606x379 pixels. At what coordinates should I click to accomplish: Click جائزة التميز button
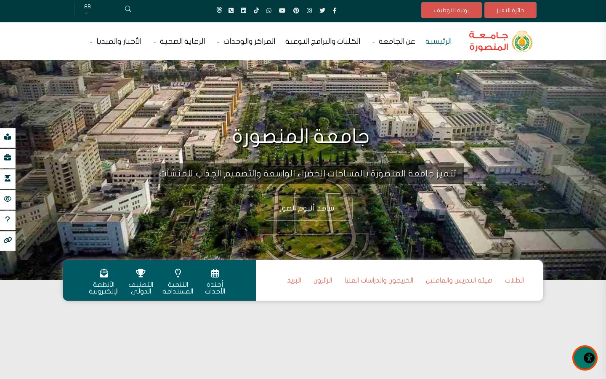pos(510,10)
